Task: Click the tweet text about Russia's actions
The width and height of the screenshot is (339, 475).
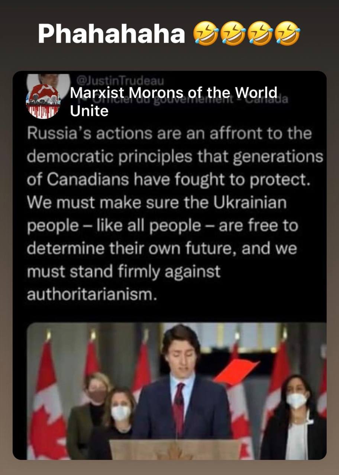Action: pyautogui.click(x=175, y=214)
